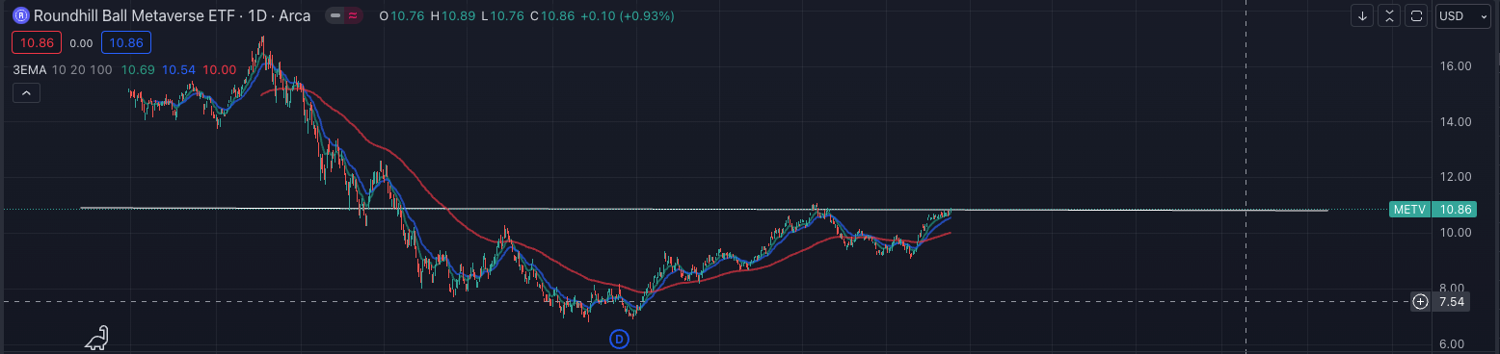Click the Roundhill symbol logo icon
This screenshot has width=1500, height=354.
[20, 16]
